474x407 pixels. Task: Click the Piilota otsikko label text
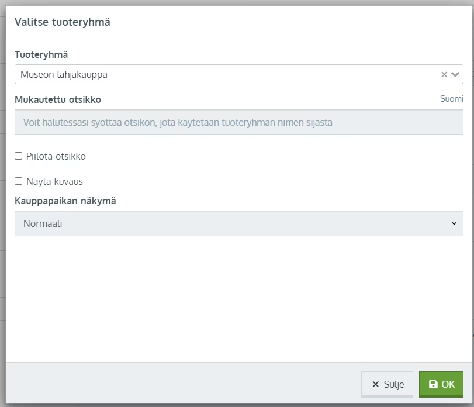56,156
